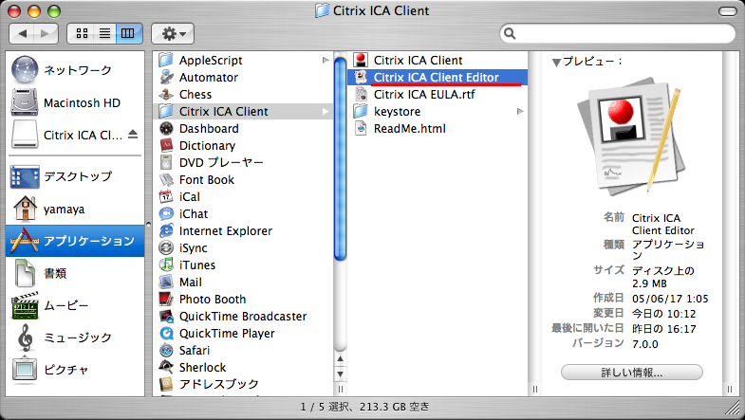The height and width of the screenshot is (420, 745).
Task: Click the applications column scrollbar thumb
Action: click(x=340, y=159)
